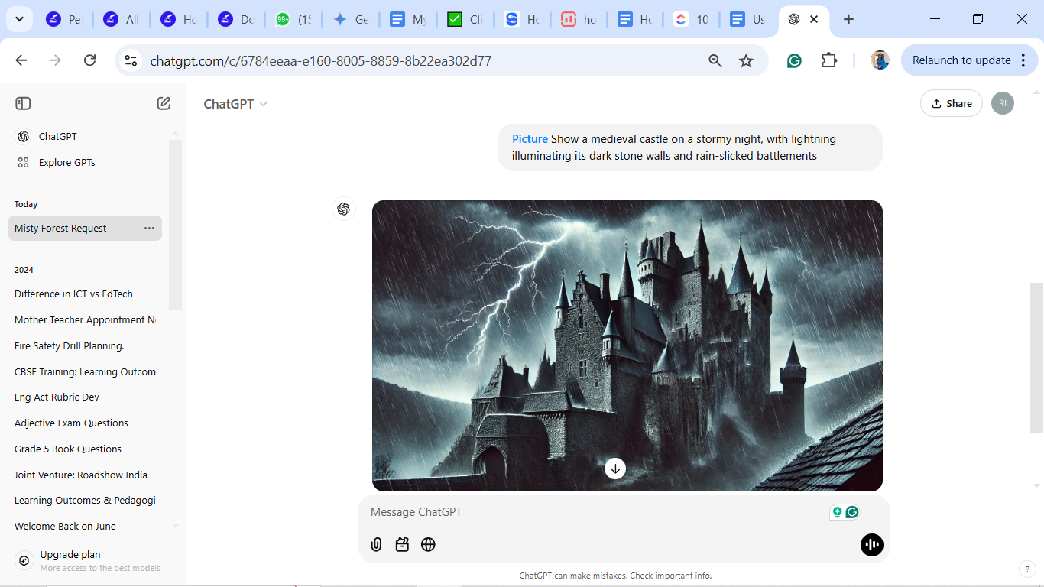Open the zoom magnifier in address bar
Viewport: 1044px width, 587px height.
(715, 60)
